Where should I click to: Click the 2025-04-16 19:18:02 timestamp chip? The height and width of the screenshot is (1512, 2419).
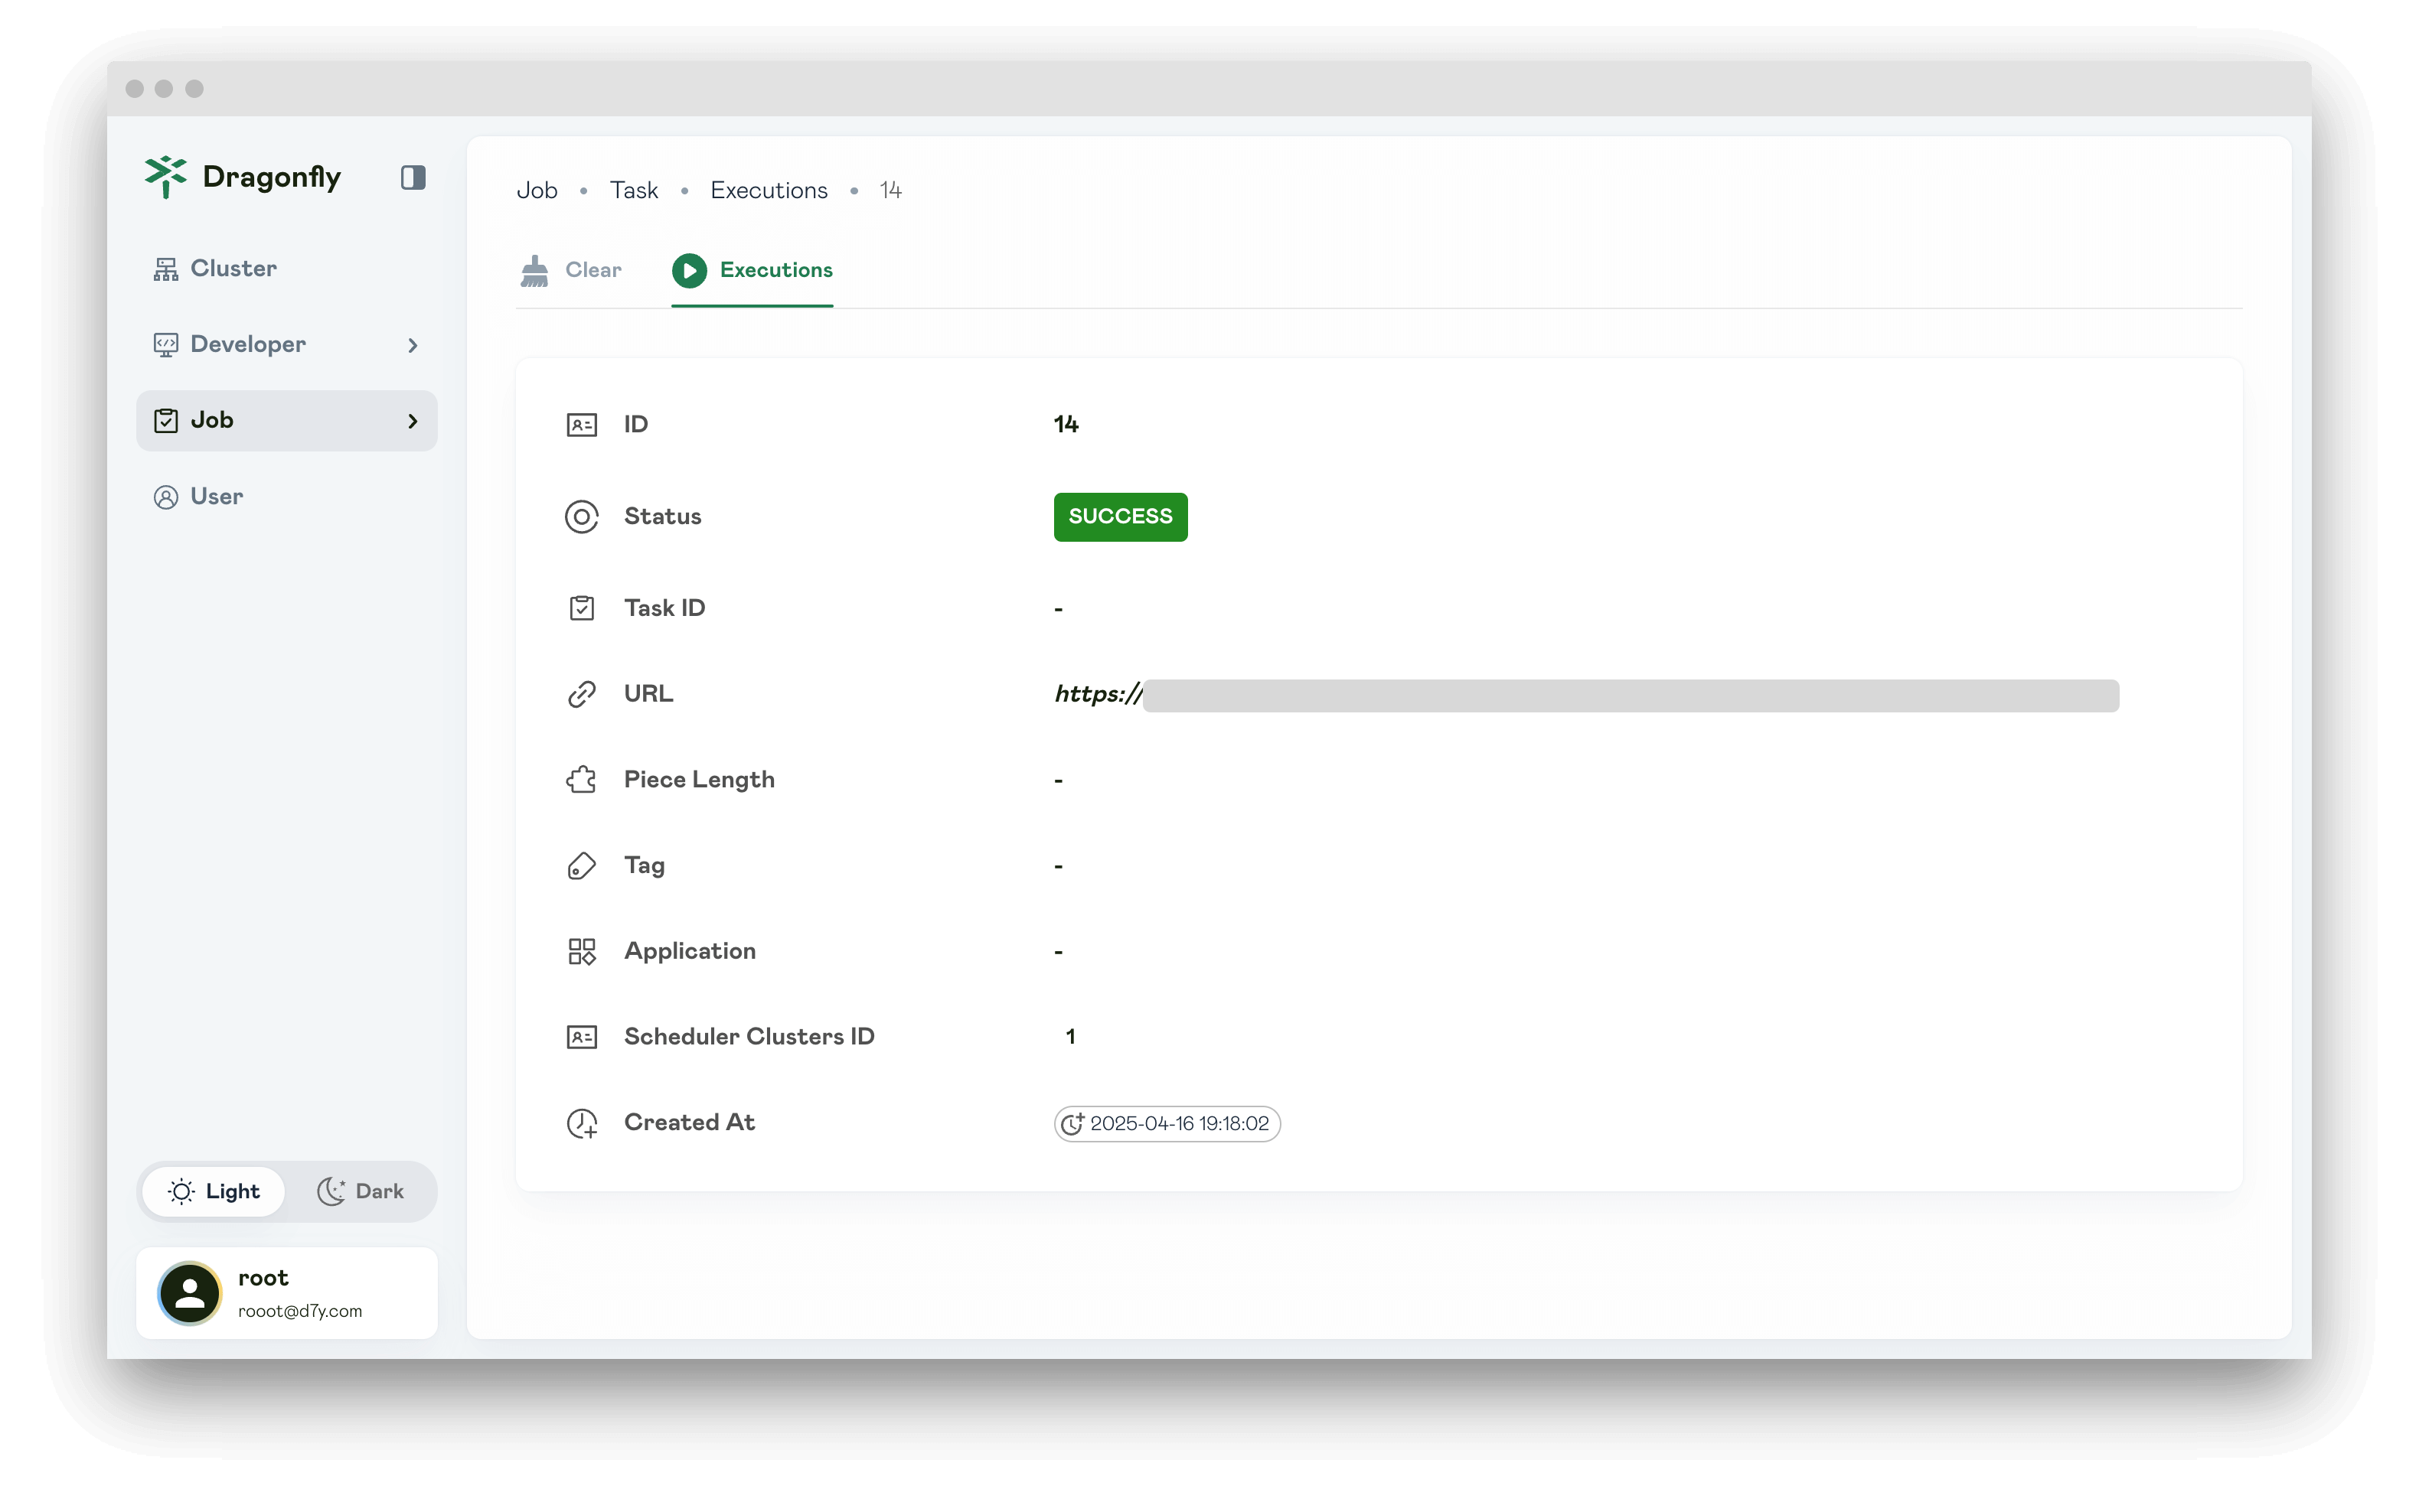(x=1167, y=1124)
